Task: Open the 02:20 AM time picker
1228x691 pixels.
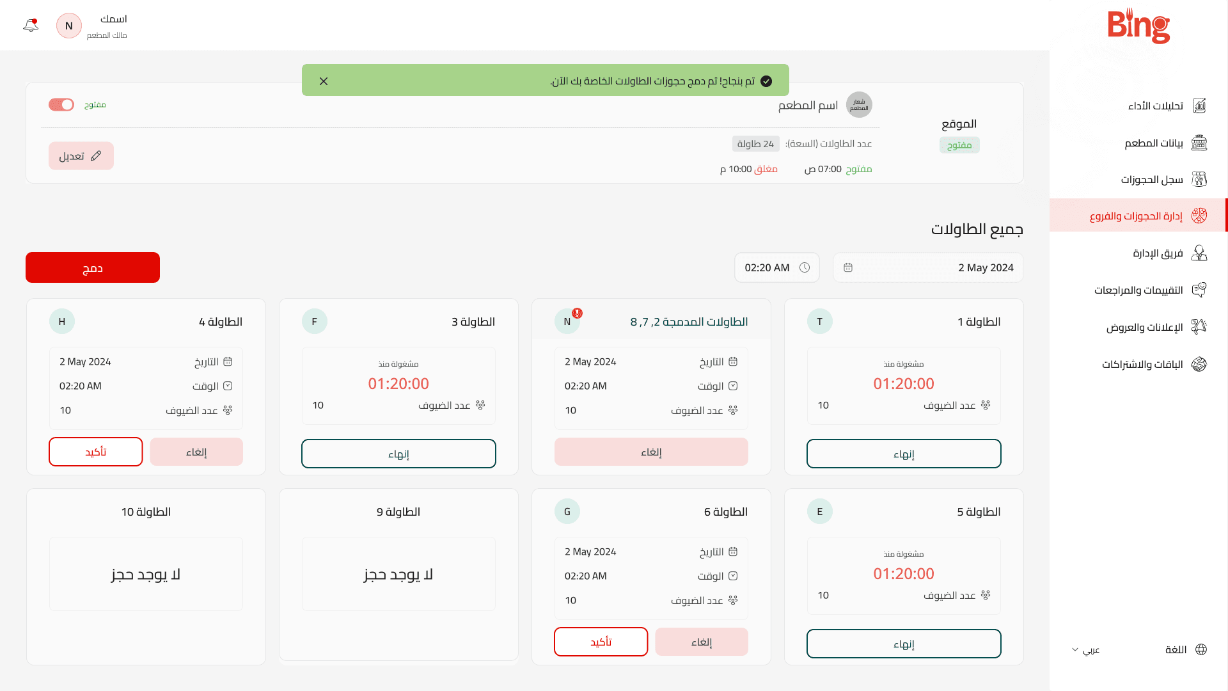Action: 776,267
